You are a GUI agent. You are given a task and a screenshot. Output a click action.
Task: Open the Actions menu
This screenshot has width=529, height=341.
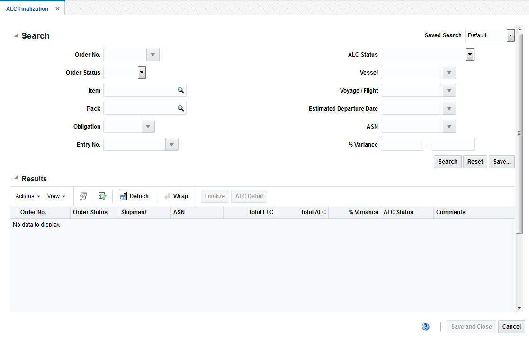[27, 196]
